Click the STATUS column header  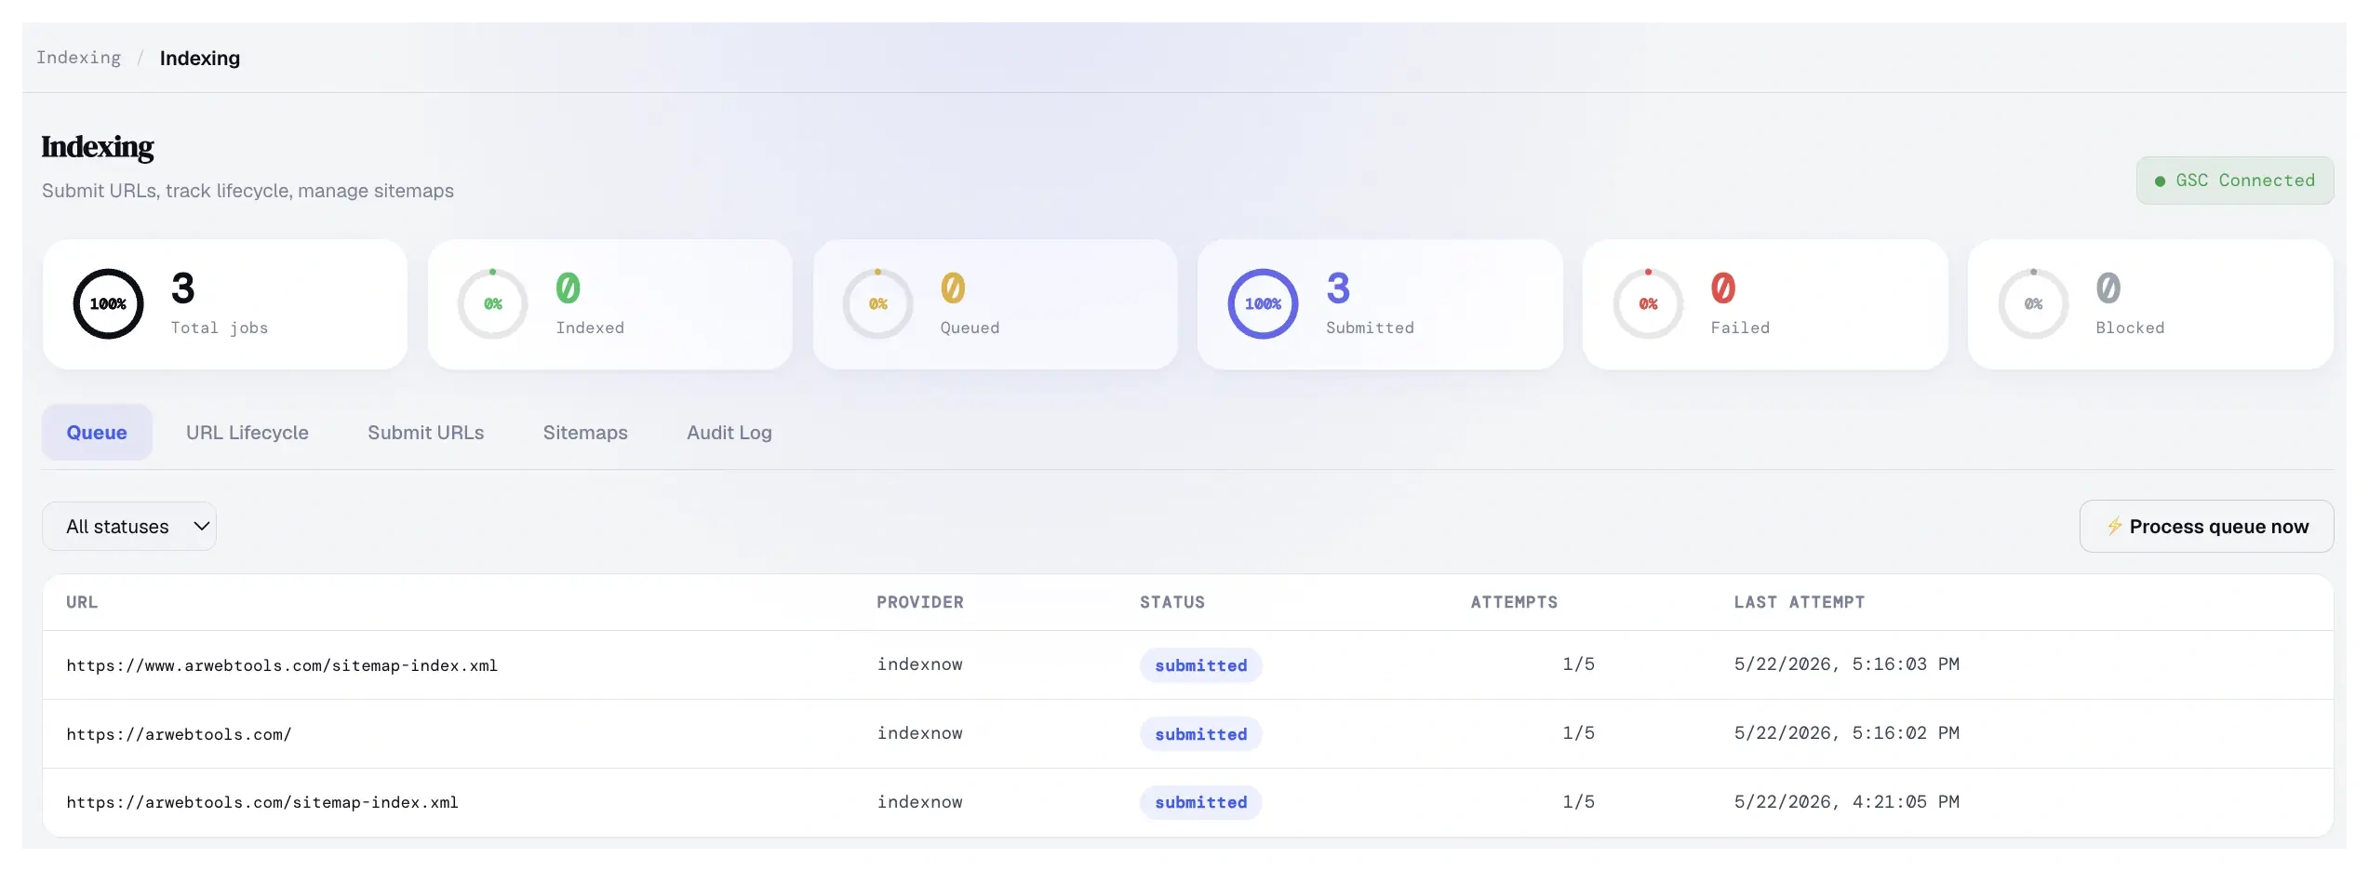pos(1172,602)
